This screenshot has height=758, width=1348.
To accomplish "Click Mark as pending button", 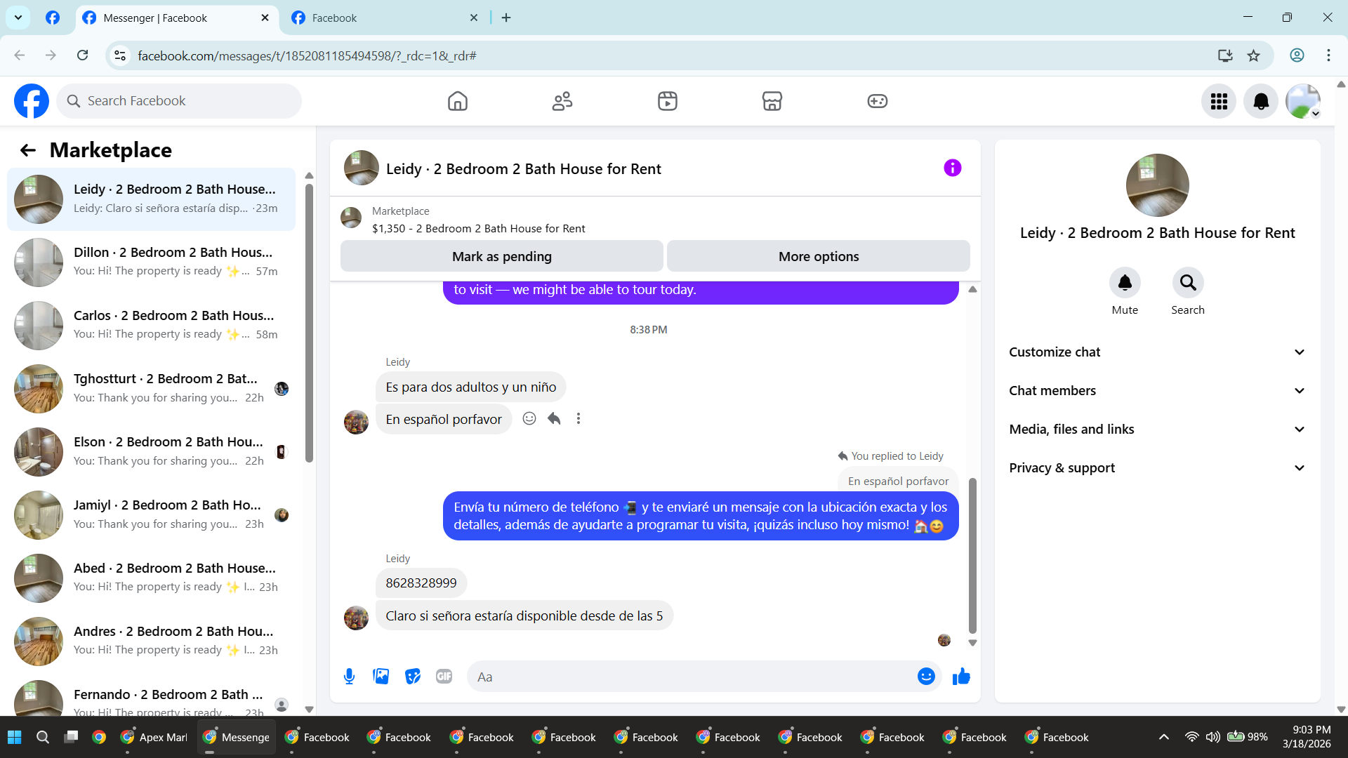I will pos(501,257).
